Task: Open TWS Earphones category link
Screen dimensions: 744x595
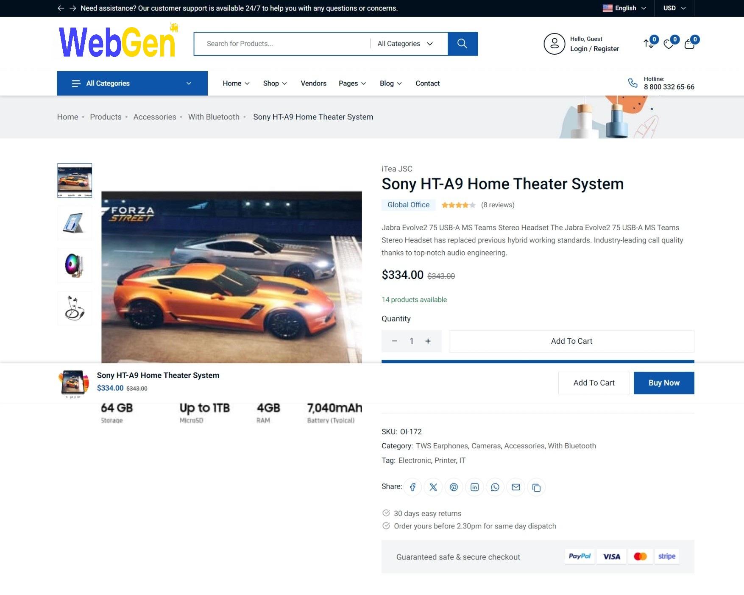Action: (x=442, y=446)
